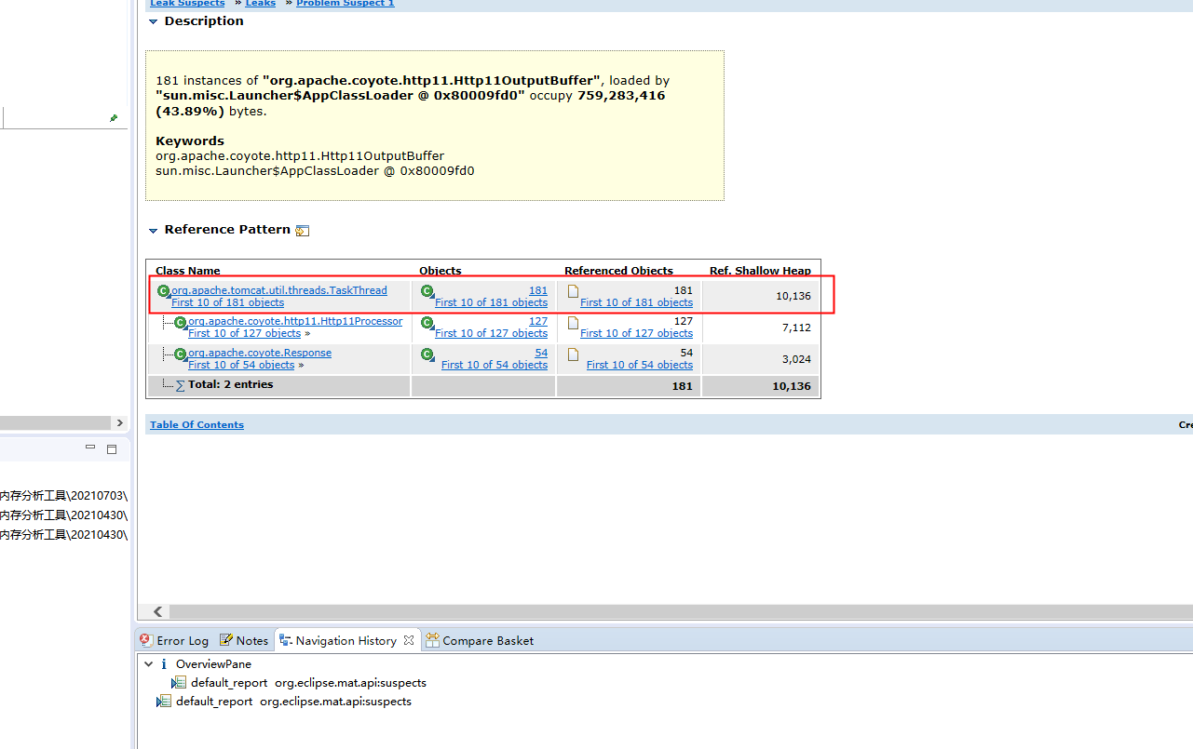The height and width of the screenshot is (749, 1193).
Task: Minimize the bottom panel with the minimize icon
Action: tap(89, 448)
